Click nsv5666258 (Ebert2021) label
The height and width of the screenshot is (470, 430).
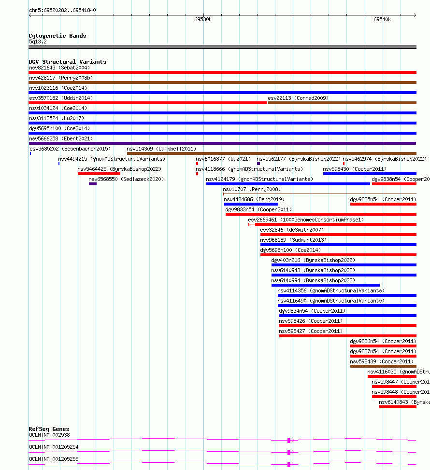click(61, 139)
